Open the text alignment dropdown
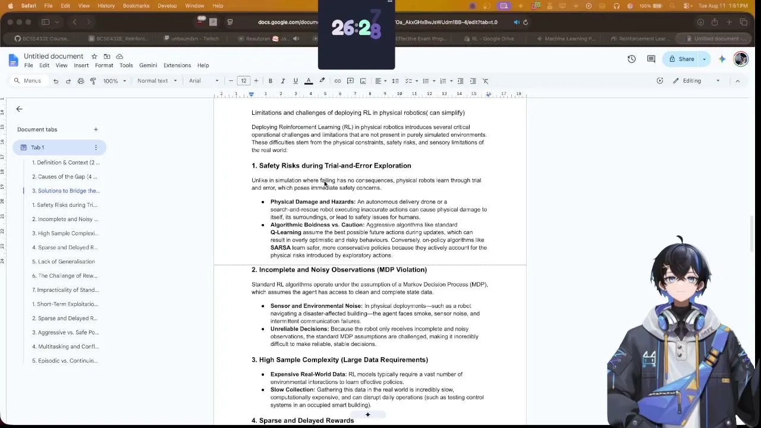 [x=379, y=81]
